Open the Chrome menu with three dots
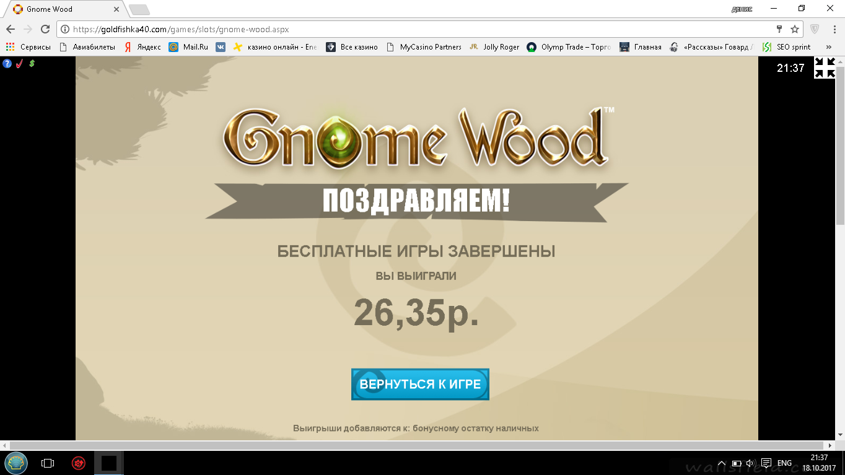Screen dimensions: 845x475 [833, 29]
